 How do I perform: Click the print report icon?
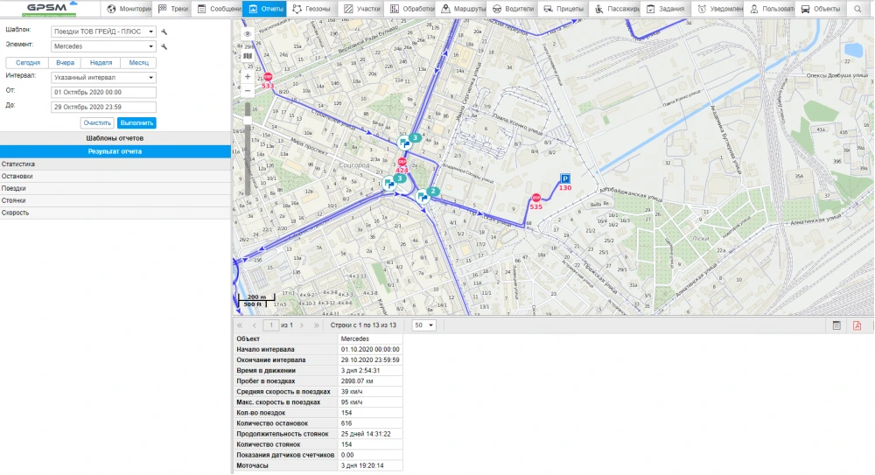point(836,325)
